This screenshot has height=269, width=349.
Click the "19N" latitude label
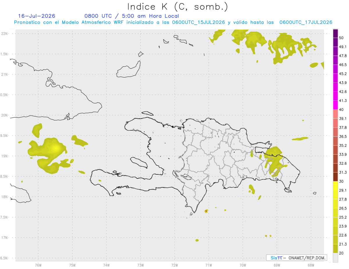point(5,156)
